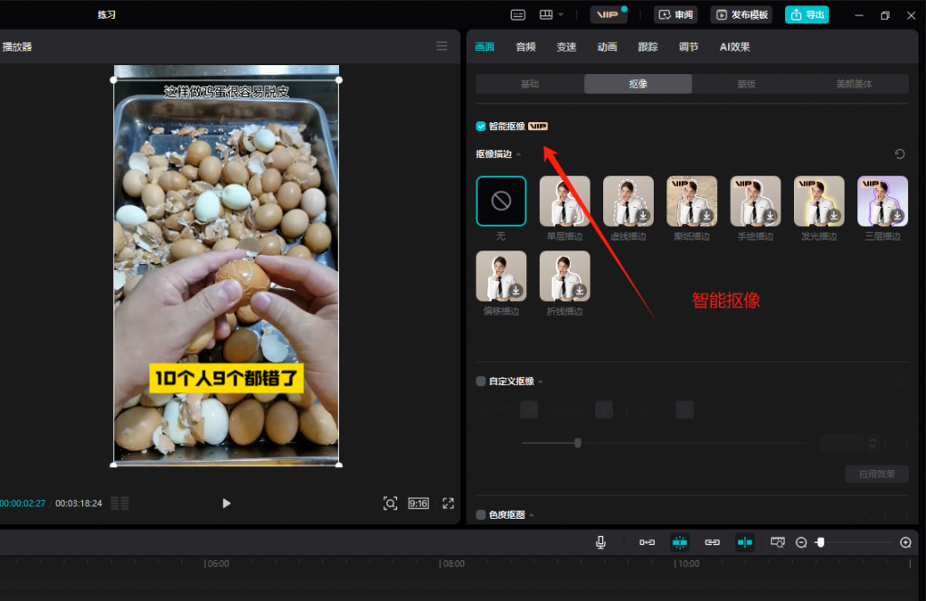
Task: Reset the 抠像描边 settings with the undo icon
Action: (899, 155)
